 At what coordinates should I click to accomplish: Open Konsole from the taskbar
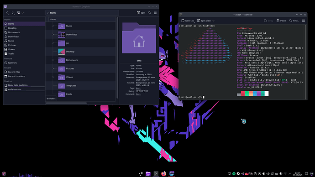coord(156,174)
